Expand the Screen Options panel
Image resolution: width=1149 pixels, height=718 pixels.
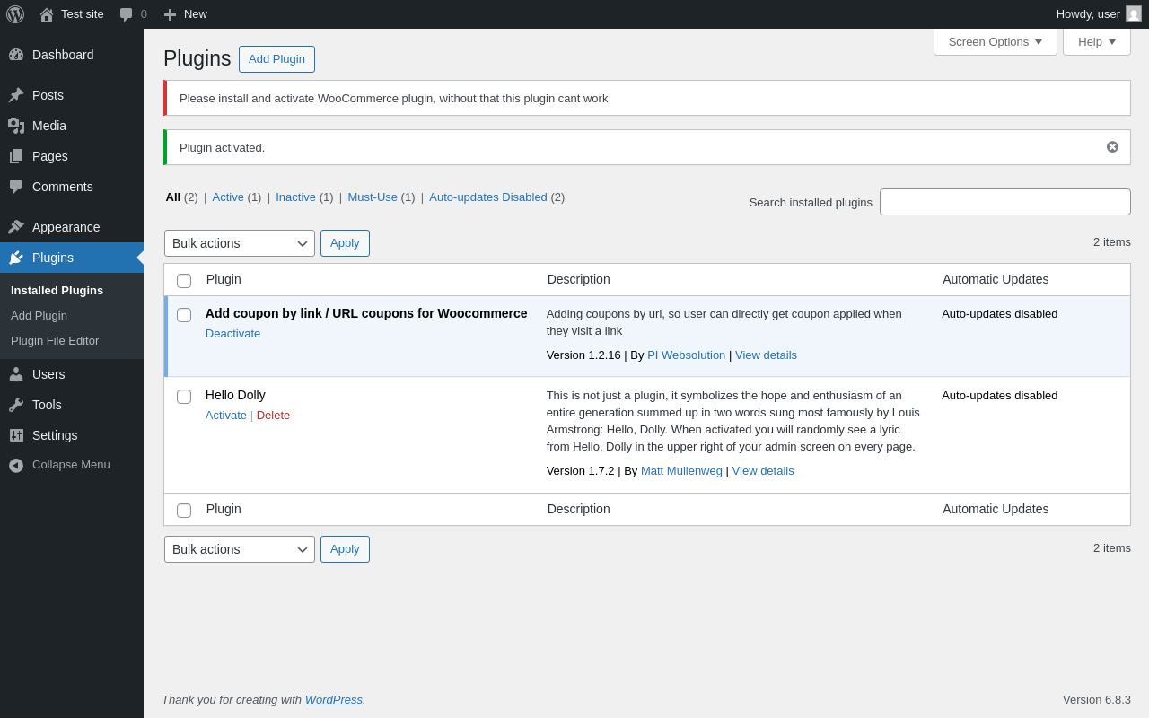995,41
